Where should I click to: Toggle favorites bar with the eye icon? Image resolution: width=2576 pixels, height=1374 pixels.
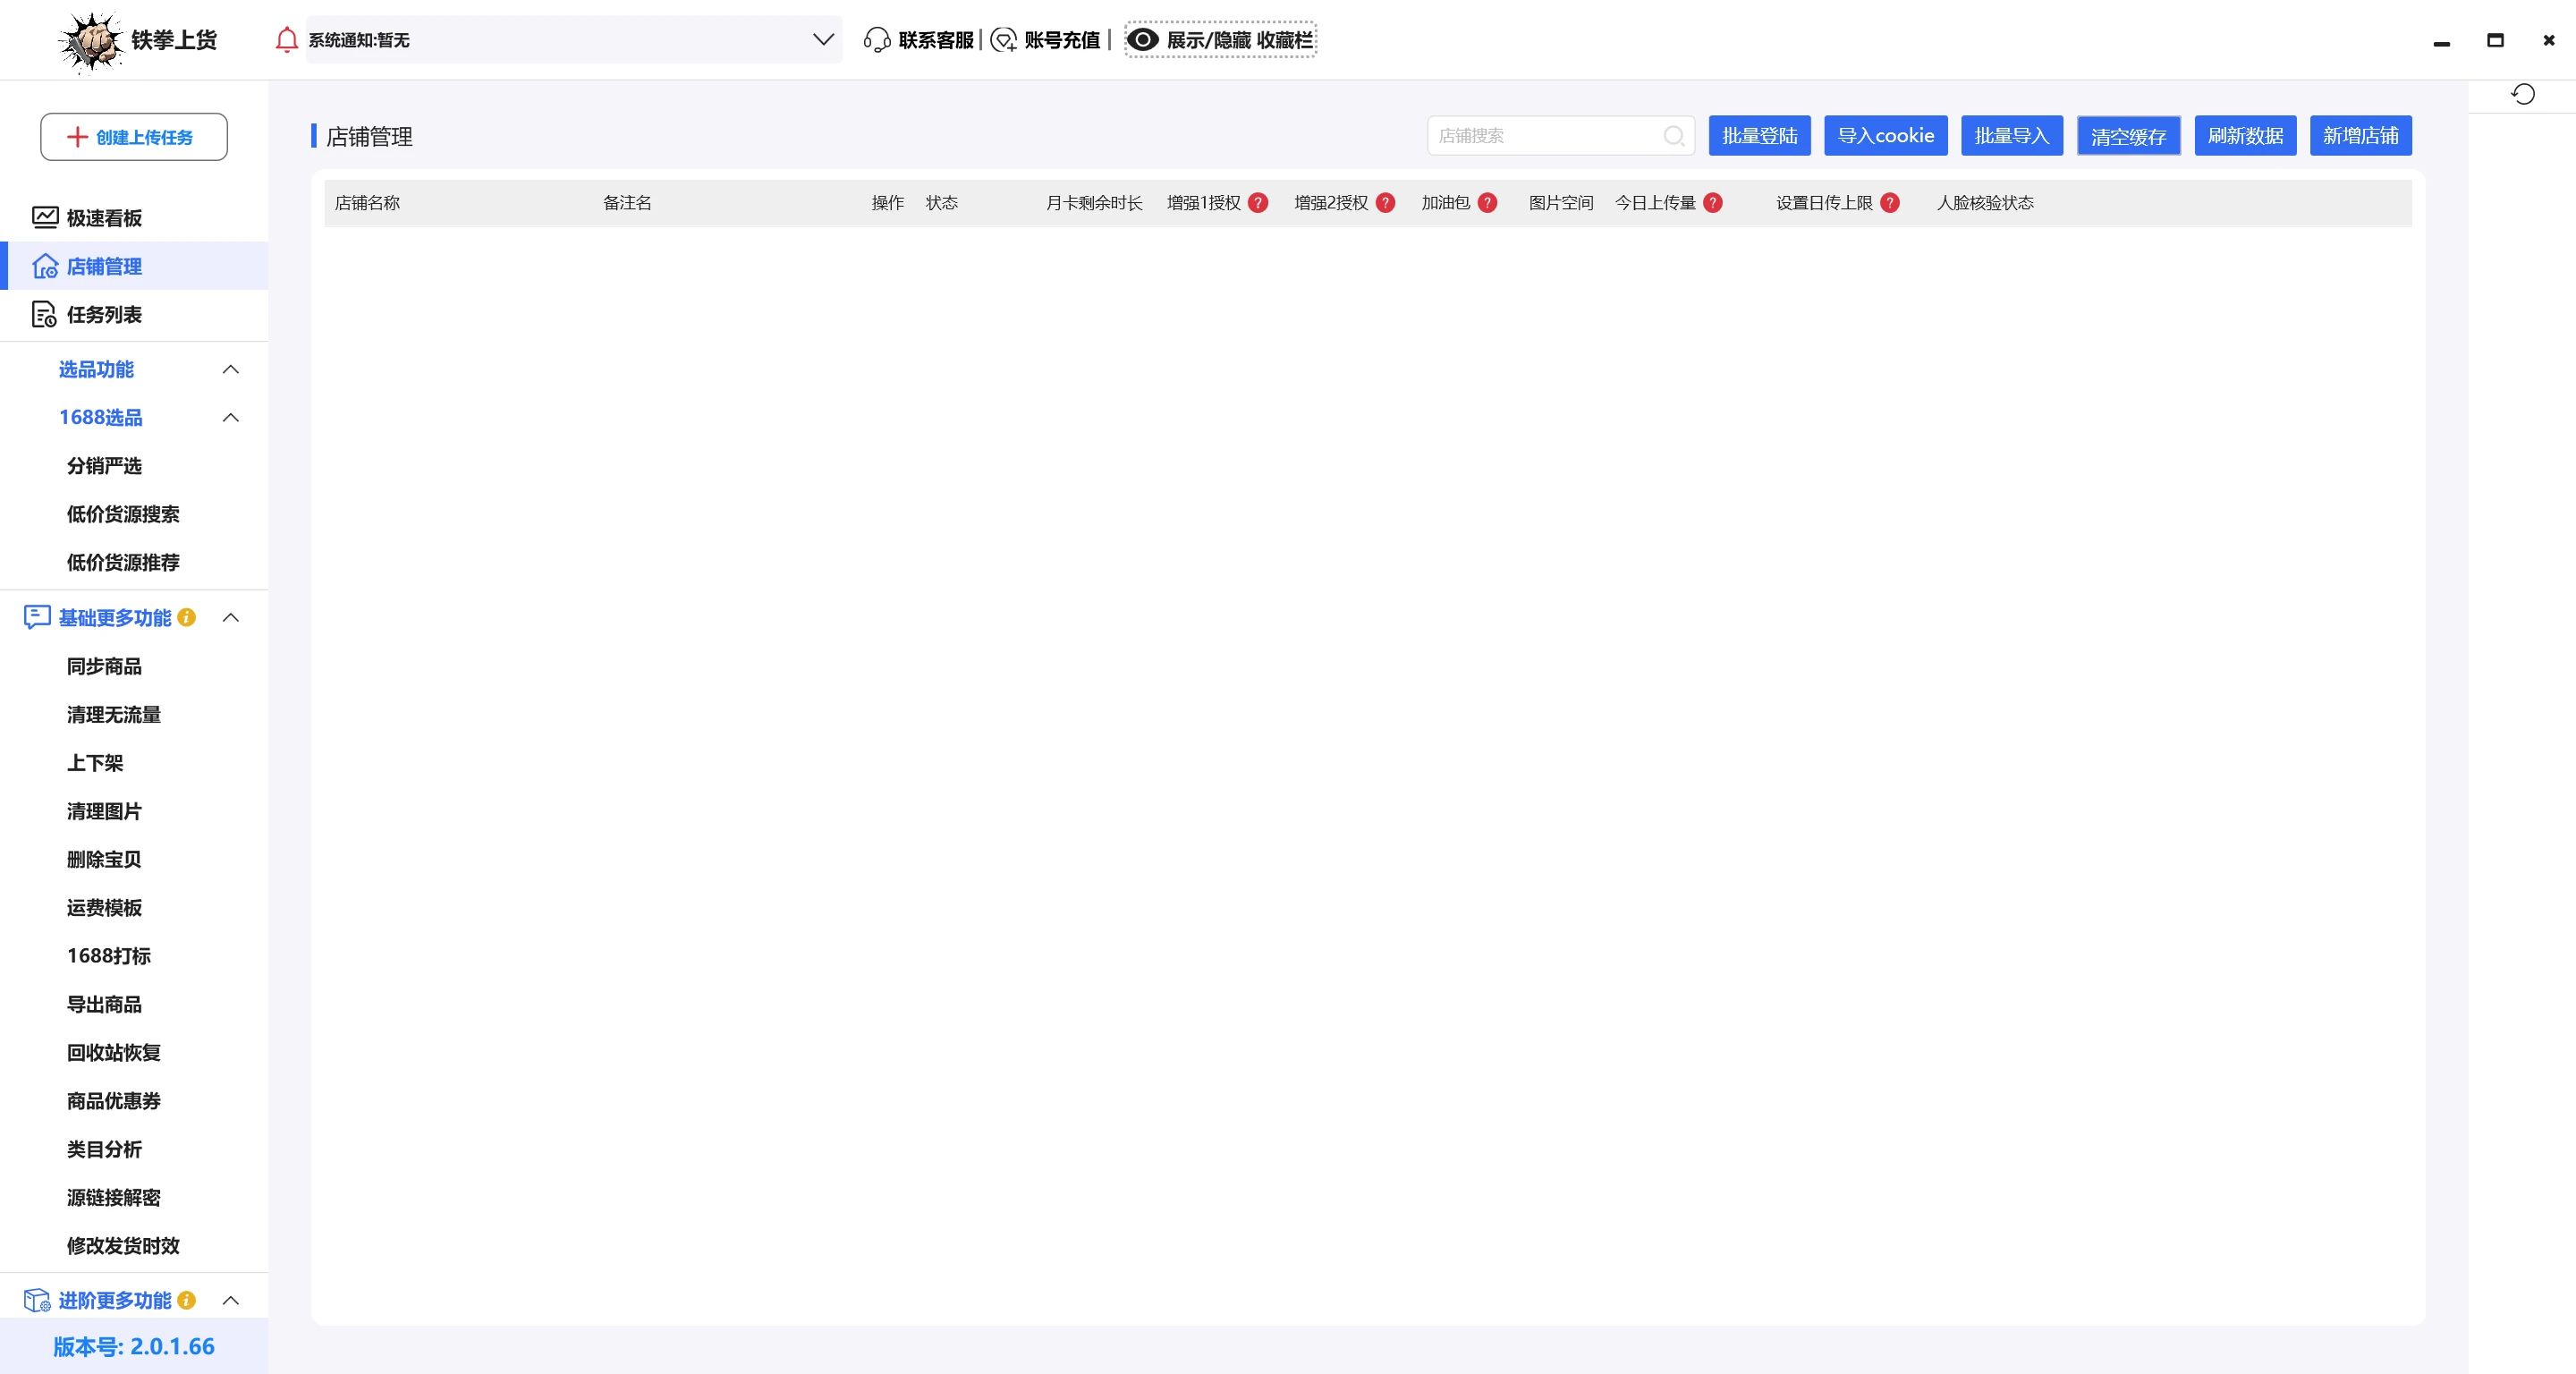pyautogui.click(x=1143, y=40)
